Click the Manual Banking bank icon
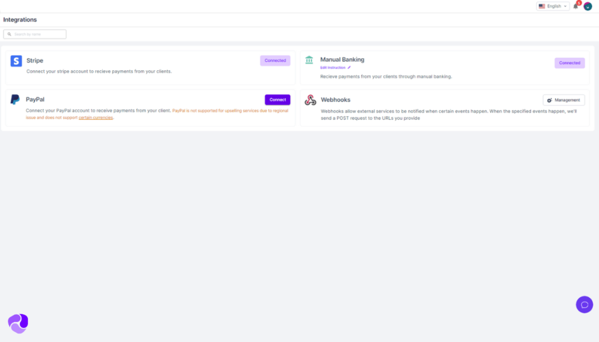The width and height of the screenshot is (599, 342). point(309,60)
